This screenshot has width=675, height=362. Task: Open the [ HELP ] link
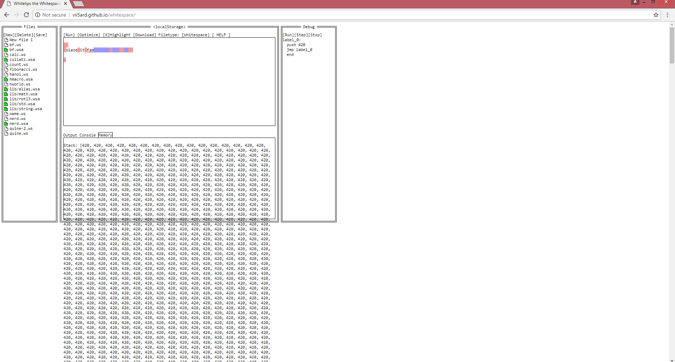click(x=221, y=35)
